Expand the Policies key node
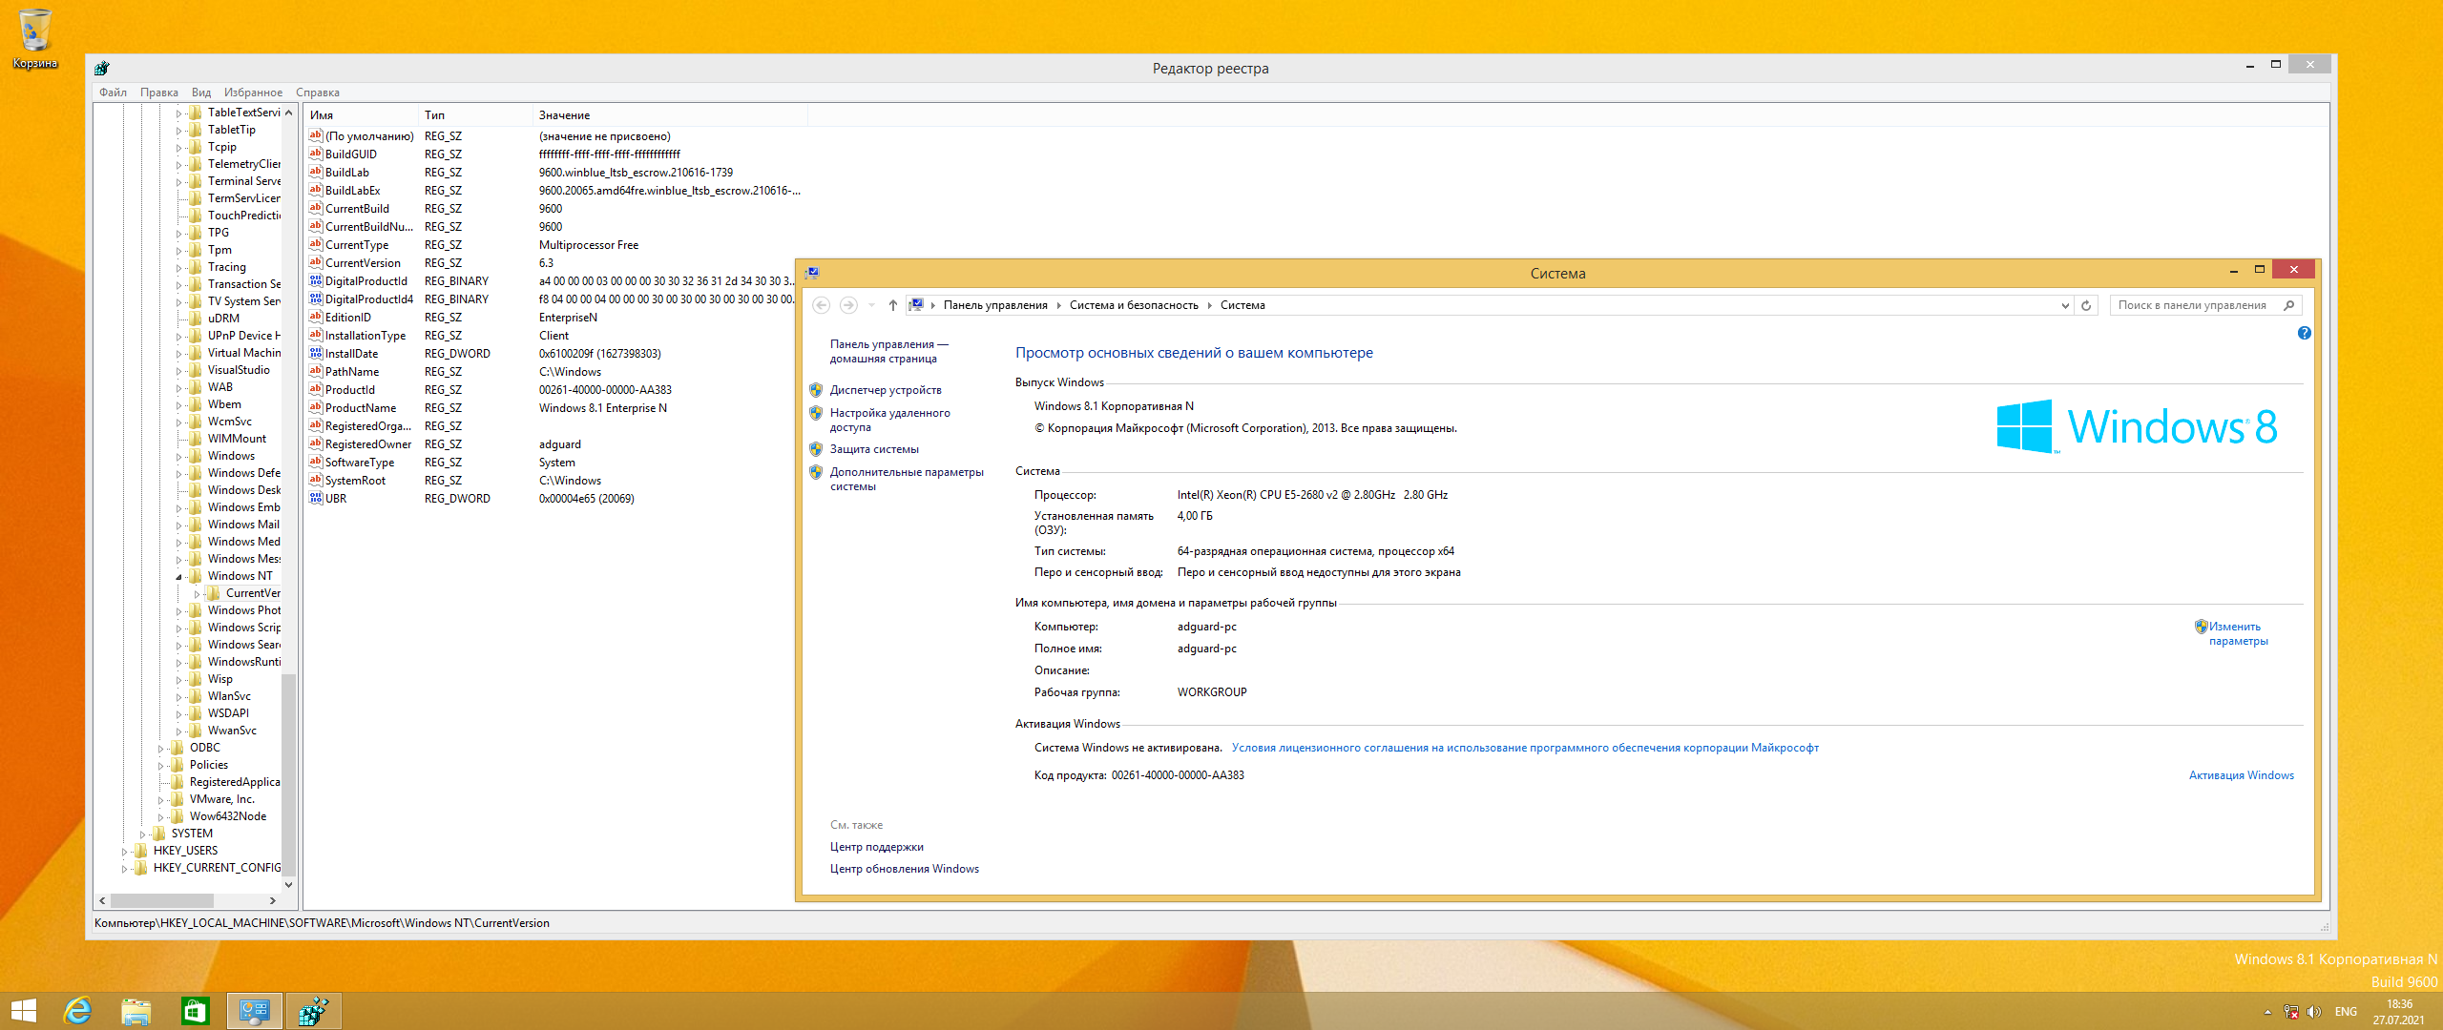2443x1030 pixels. 160,766
